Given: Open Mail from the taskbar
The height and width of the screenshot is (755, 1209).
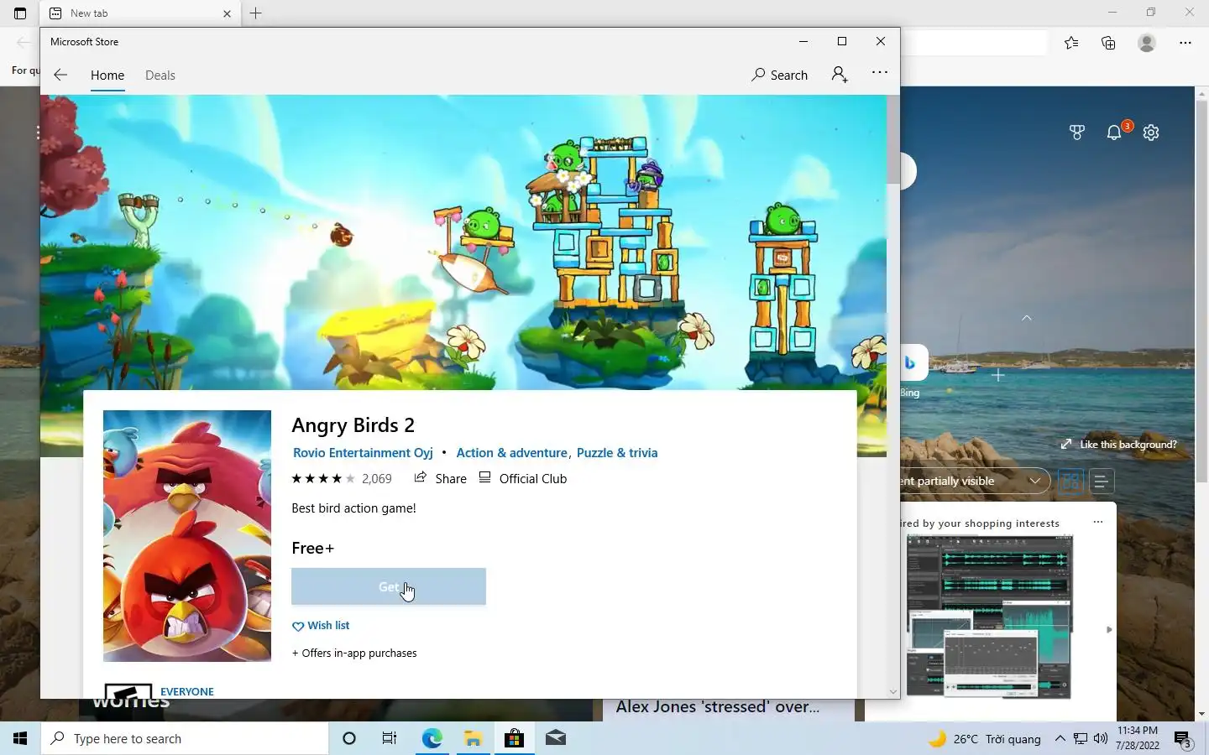Looking at the screenshot, I should point(555,738).
